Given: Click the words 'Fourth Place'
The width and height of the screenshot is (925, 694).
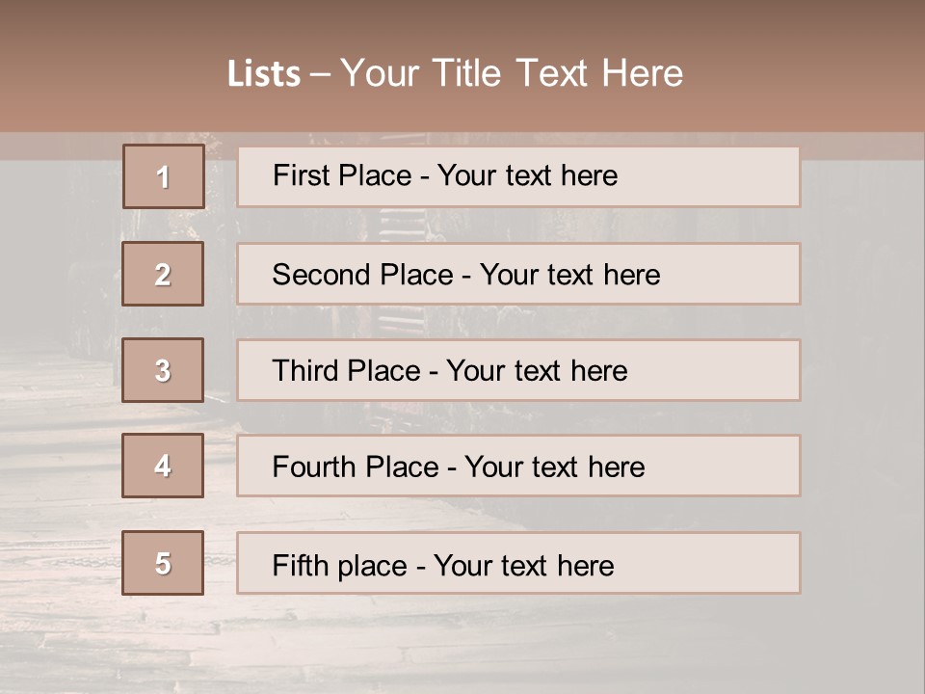Looking at the screenshot, I should (x=356, y=467).
